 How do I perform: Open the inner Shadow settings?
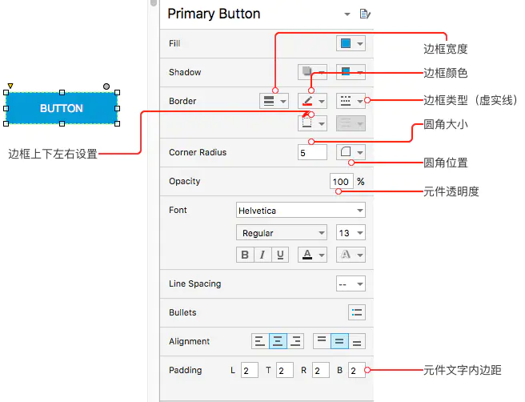click(351, 72)
